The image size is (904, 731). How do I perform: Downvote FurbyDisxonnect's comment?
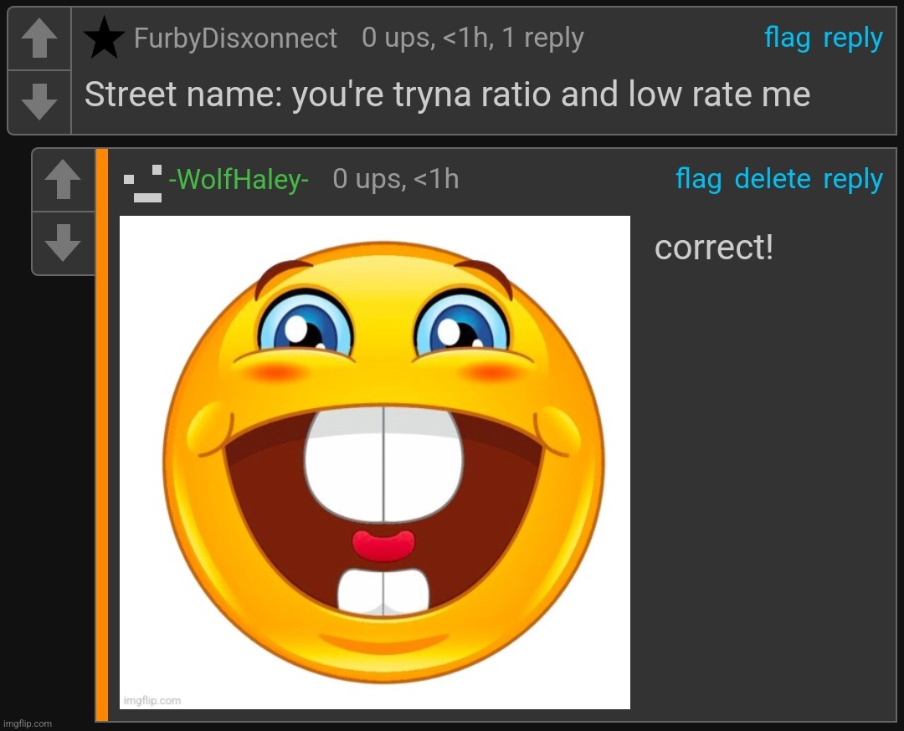(x=39, y=102)
